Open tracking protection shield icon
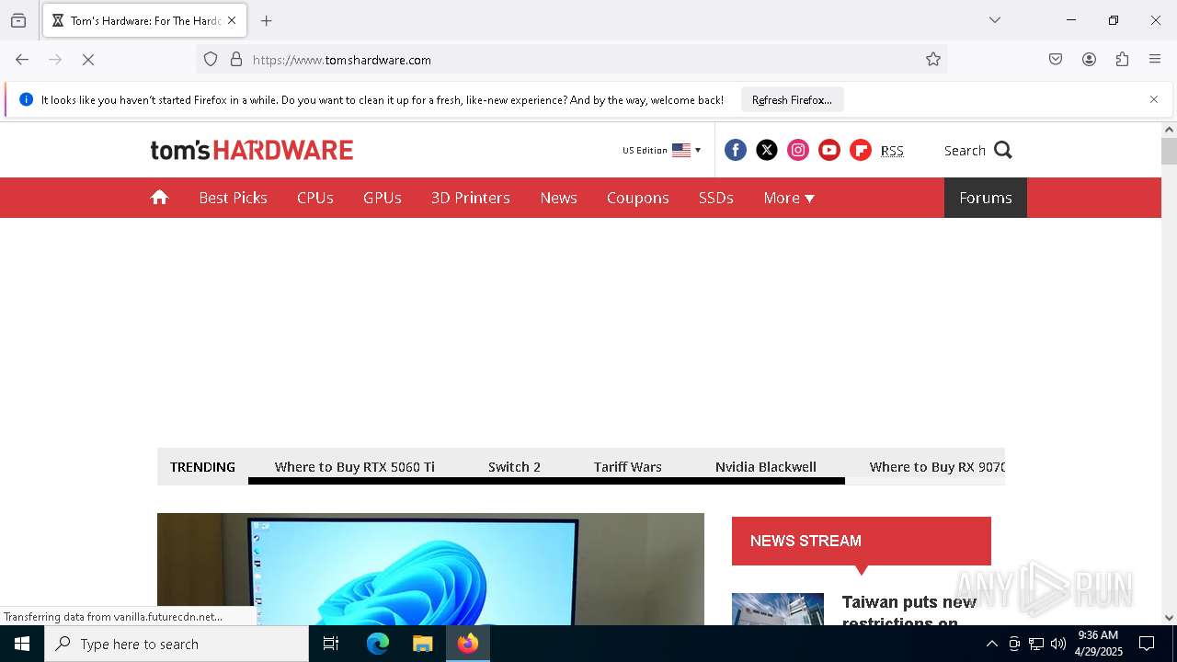The height and width of the screenshot is (662, 1177). click(x=211, y=60)
